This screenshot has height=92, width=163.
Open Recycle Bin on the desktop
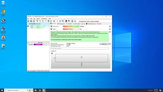pos(3,3)
